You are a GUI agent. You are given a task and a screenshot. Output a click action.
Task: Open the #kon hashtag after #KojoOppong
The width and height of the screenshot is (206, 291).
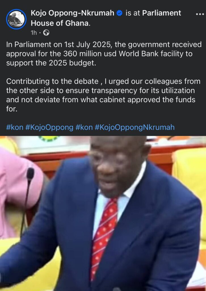click(x=84, y=127)
